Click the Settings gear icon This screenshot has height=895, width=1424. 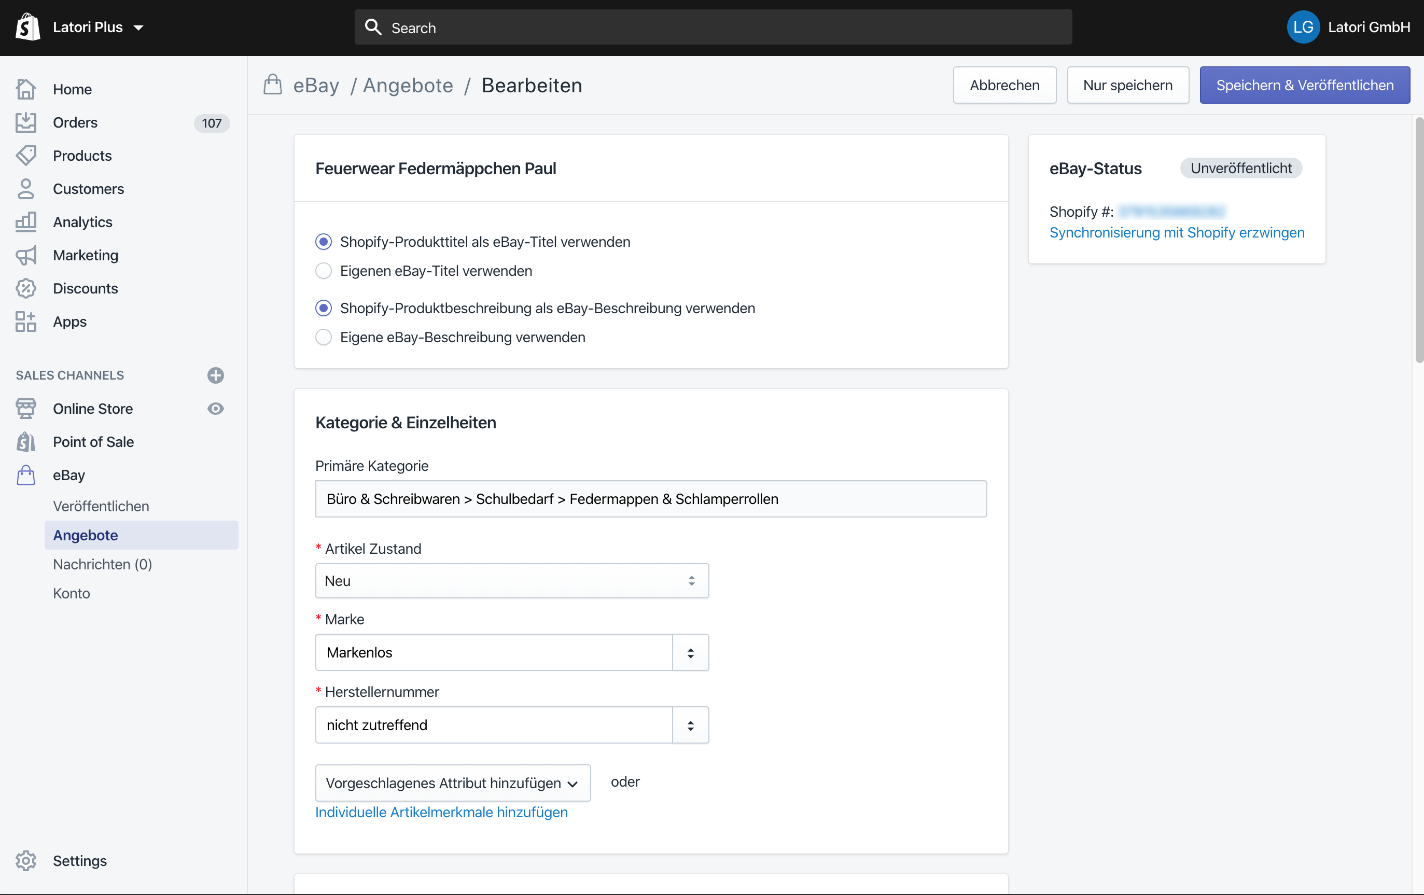coord(26,861)
